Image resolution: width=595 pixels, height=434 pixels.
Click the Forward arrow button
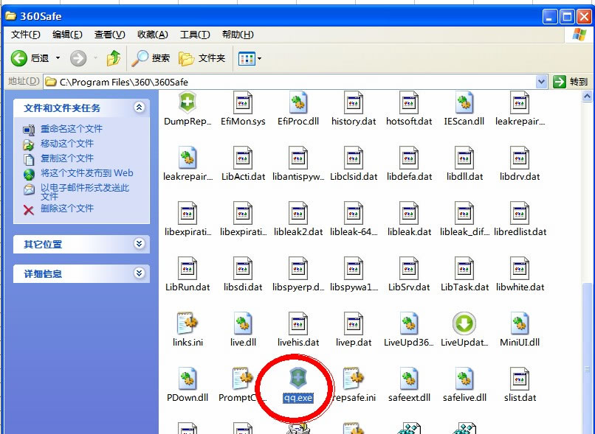[x=78, y=58]
